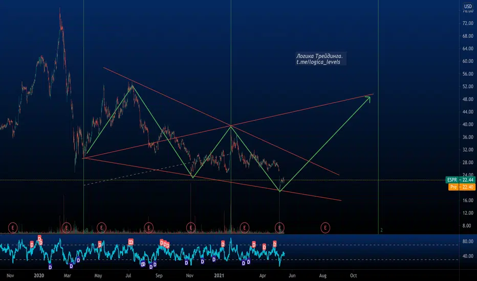The width and height of the screenshot is (477, 281).
Task: Click the Oct label on the time axis
Action: tap(353, 275)
